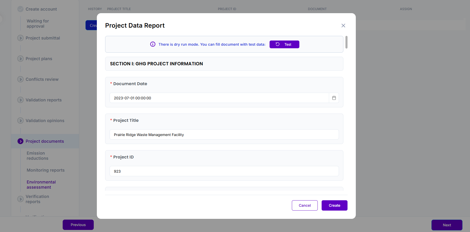
Task: Click the Project ID input field
Action: (224, 171)
